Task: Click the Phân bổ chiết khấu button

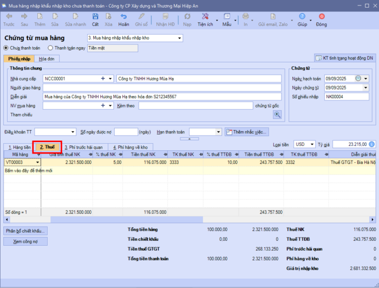Action: (25, 231)
